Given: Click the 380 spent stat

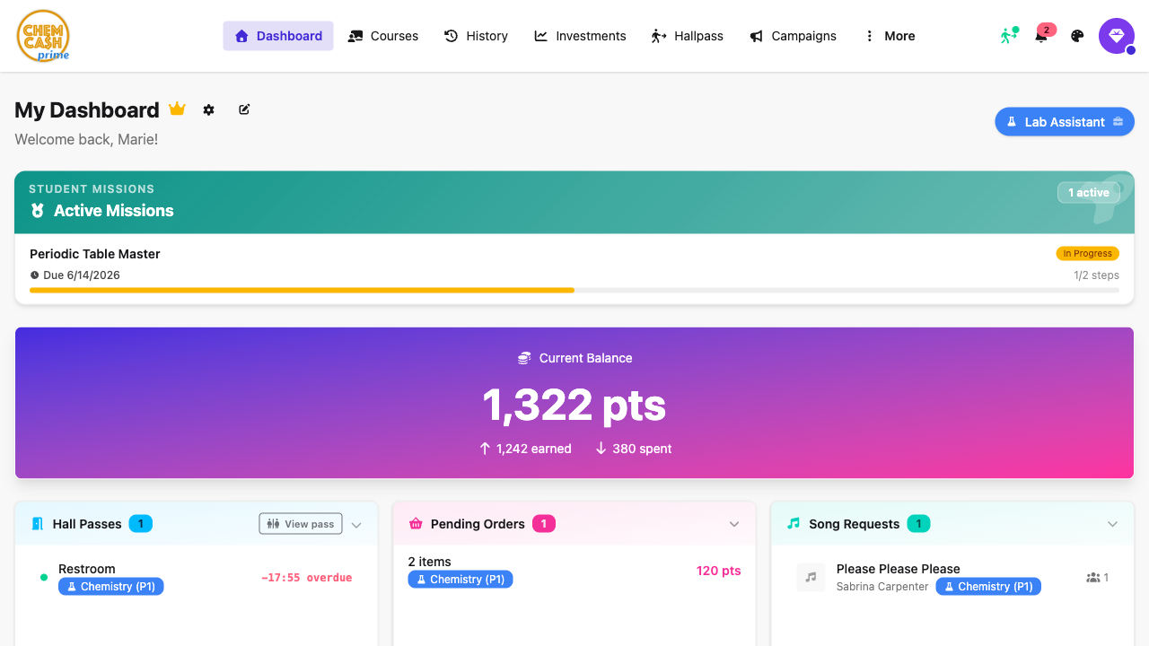Looking at the screenshot, I should pos(633,449).
